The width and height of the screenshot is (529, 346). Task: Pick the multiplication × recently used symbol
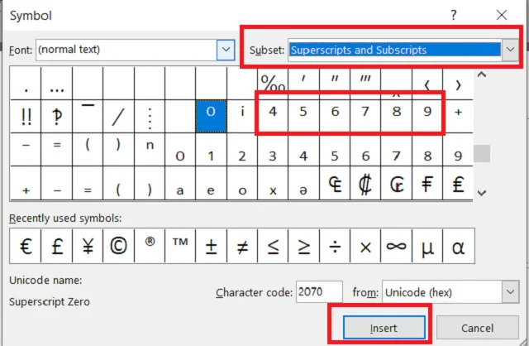click(x=365, y=246)
